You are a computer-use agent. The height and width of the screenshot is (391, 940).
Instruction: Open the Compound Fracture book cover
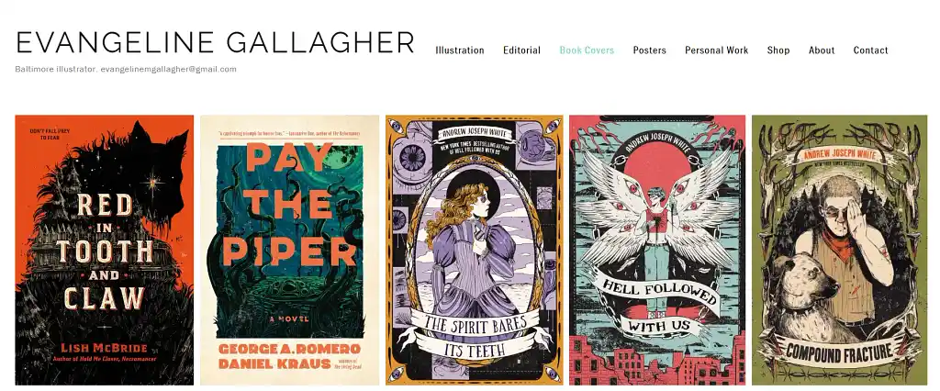839,250
